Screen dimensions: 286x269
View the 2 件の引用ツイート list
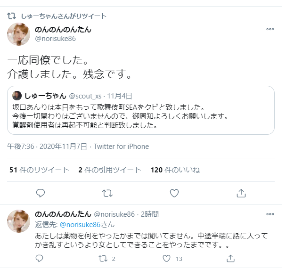point(109,170)
